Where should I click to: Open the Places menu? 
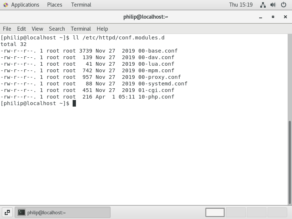[x=54, y=5]
